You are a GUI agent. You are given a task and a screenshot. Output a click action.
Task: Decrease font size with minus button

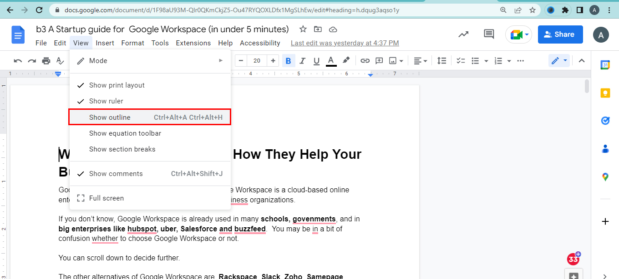coord(241,61)
